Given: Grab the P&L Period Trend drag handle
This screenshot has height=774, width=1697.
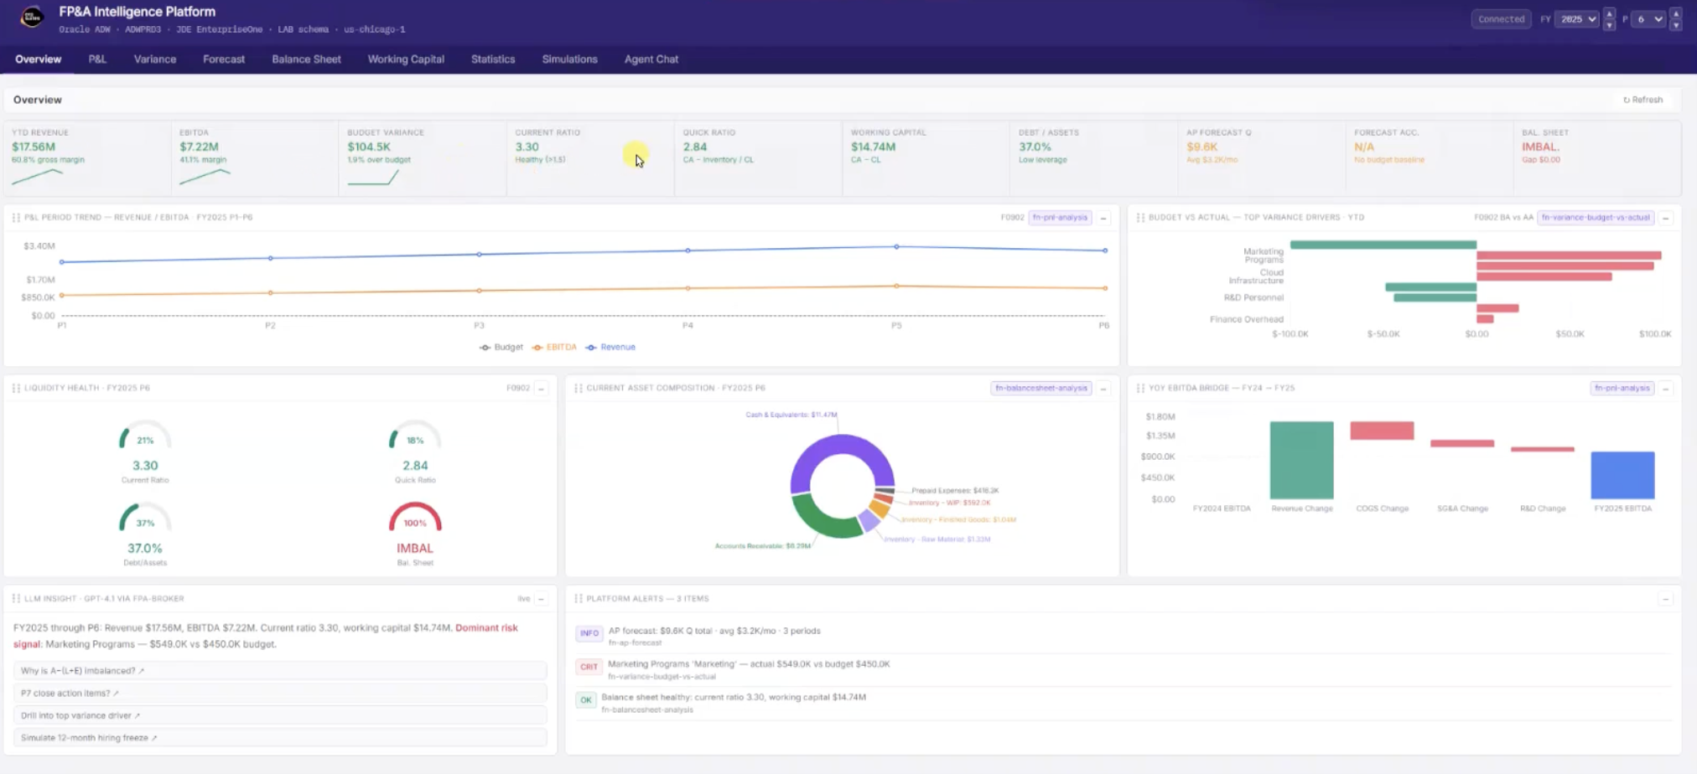Looking at the screenshot, I should tap(16, 218).
